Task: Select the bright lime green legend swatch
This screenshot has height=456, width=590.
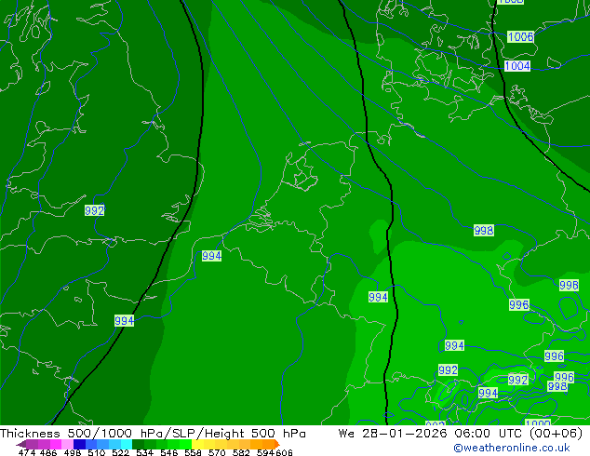Action: click(185, 444)
